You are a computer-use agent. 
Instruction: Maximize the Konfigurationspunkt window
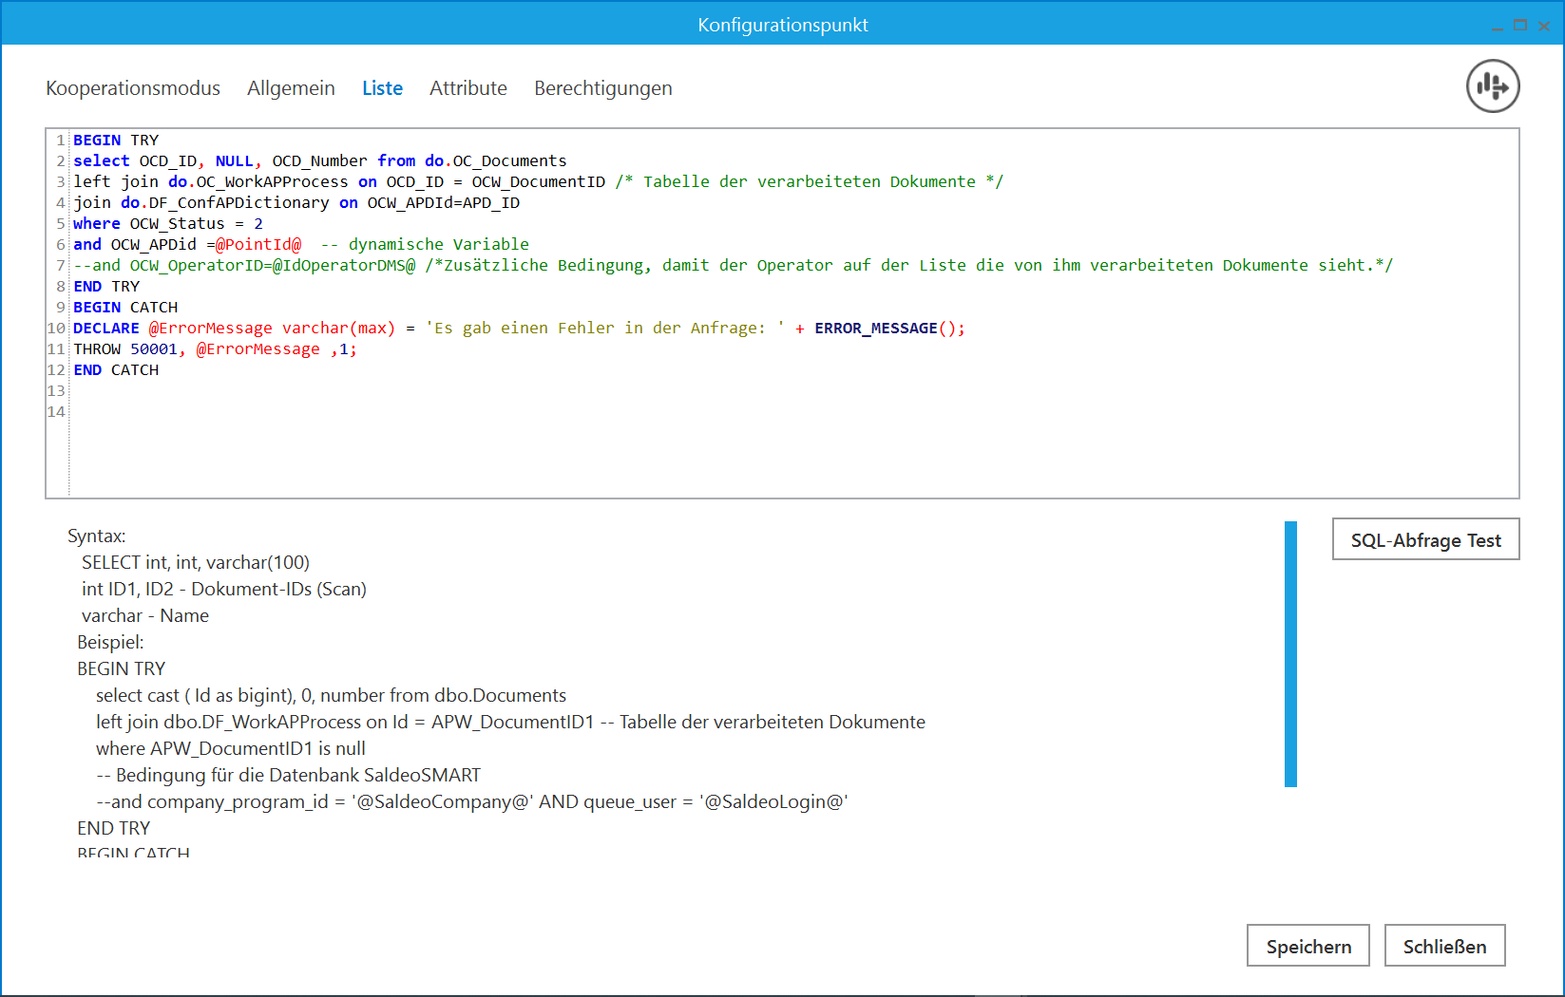(x=1520, y=26)
